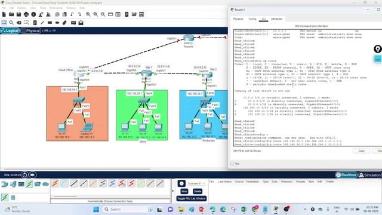Click the Redo arrow icon

[79, 14]
